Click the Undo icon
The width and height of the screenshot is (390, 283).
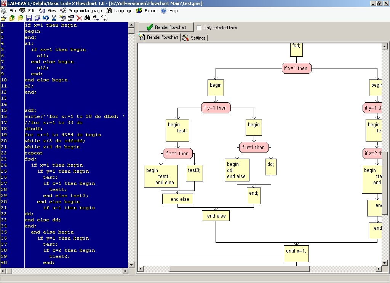click(46, 18)
